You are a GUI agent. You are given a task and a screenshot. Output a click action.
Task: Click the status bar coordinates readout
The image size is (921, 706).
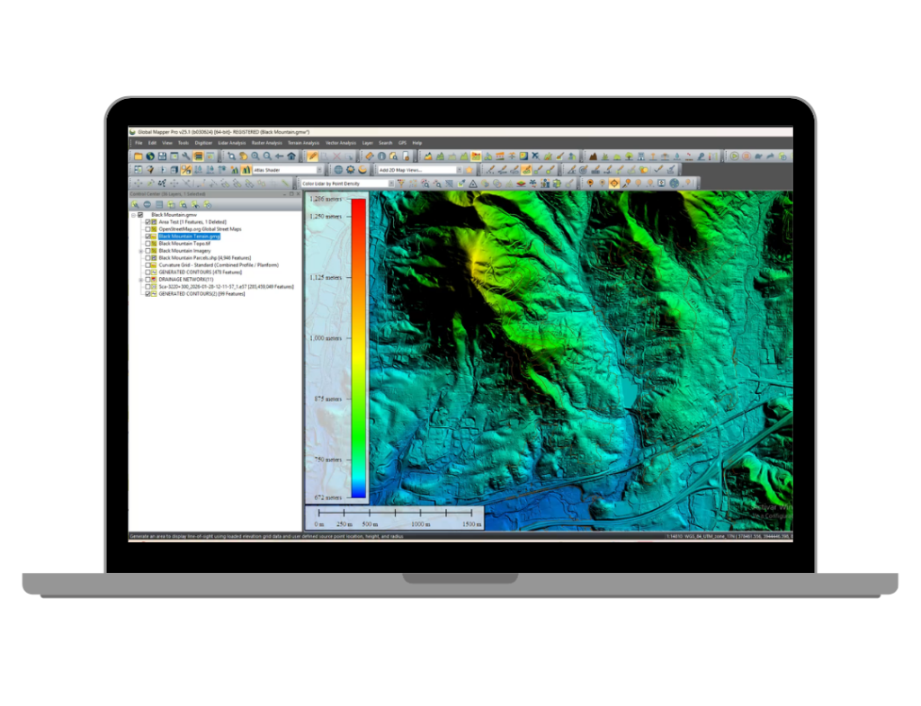tap(729, 536)
